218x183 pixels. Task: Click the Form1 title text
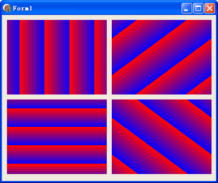click(22, 8)
